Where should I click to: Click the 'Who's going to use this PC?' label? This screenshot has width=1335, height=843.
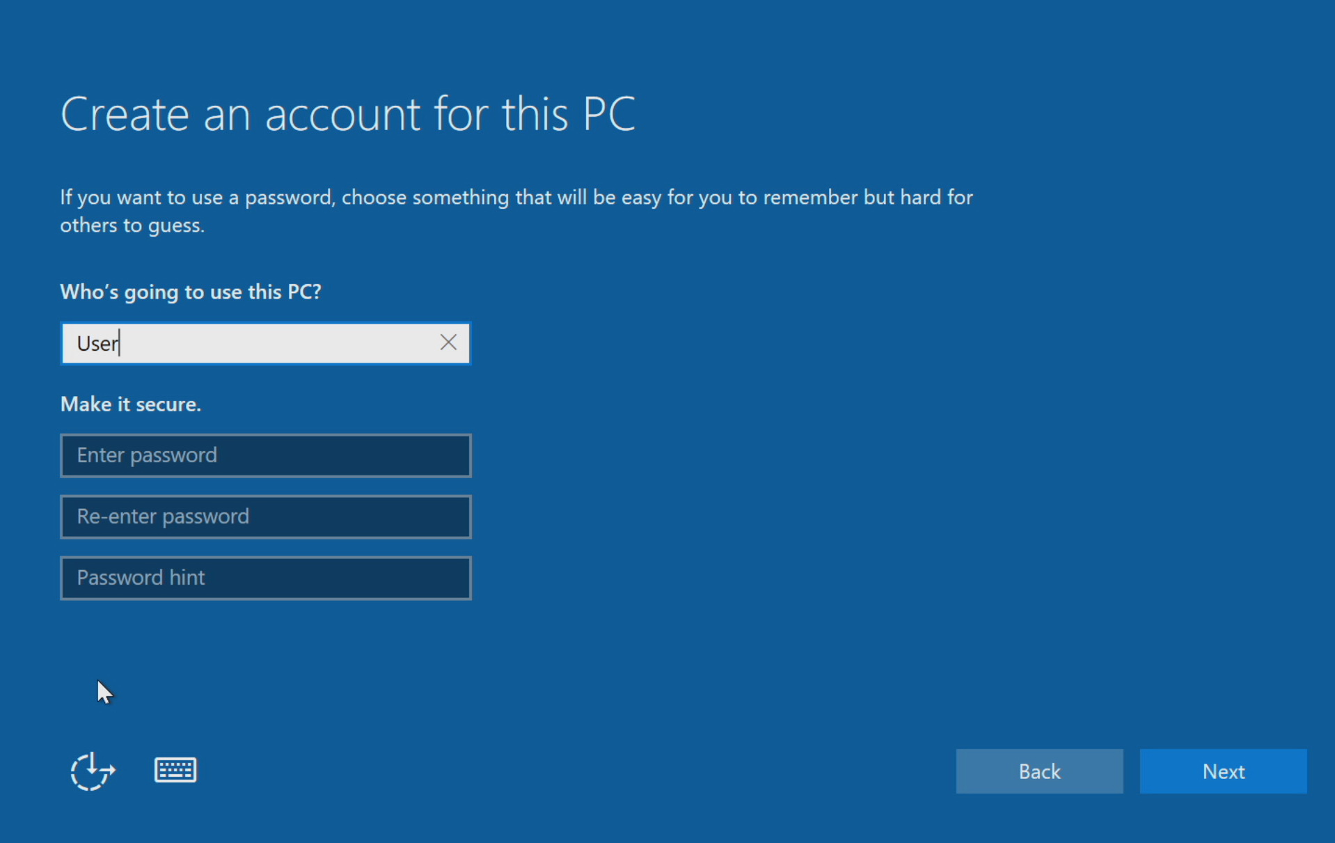[x=191, y=292]
